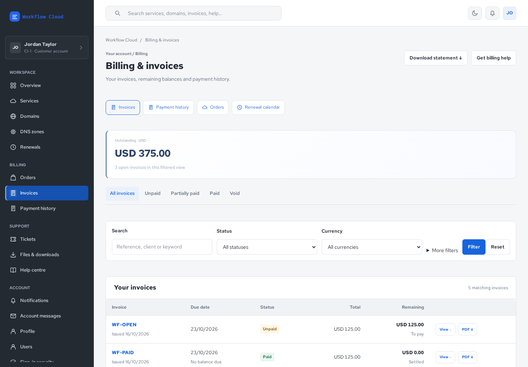Expand the Jordan Taylor account switcher

[47, 47]
